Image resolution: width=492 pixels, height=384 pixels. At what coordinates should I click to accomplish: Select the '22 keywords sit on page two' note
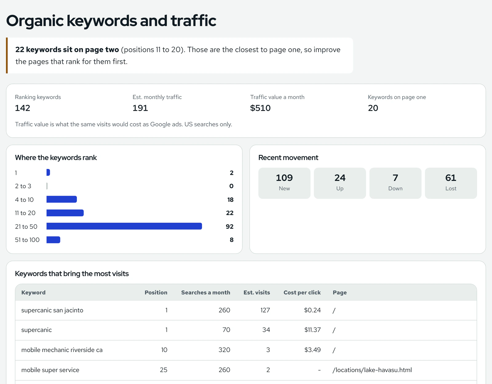(180, 56)
